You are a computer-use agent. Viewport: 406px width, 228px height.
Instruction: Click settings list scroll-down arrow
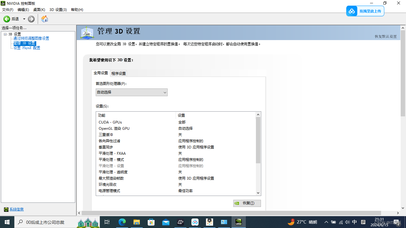(258, 193)
